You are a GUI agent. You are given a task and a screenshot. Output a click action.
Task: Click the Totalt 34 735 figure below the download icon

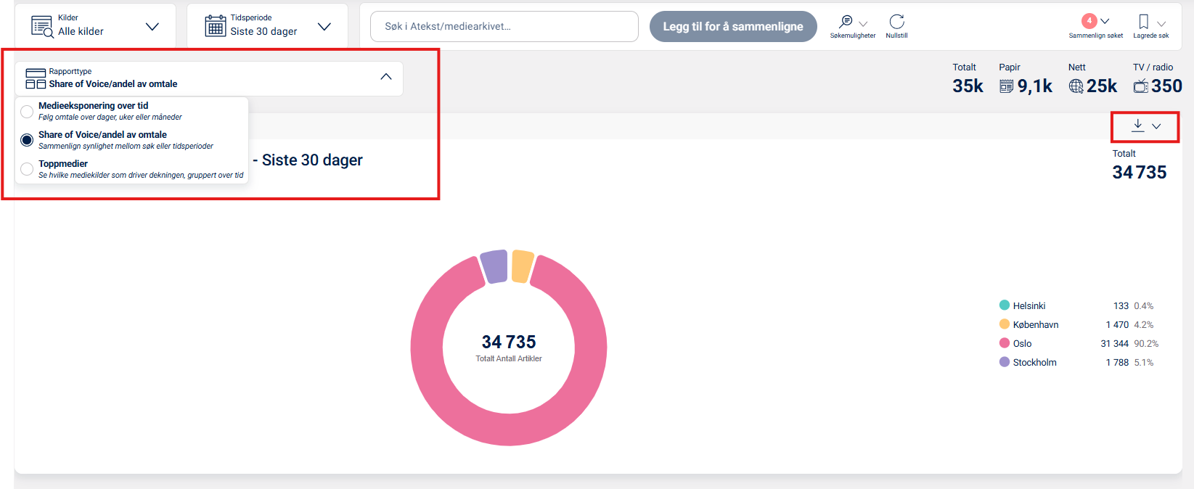tap(1140, 172)
